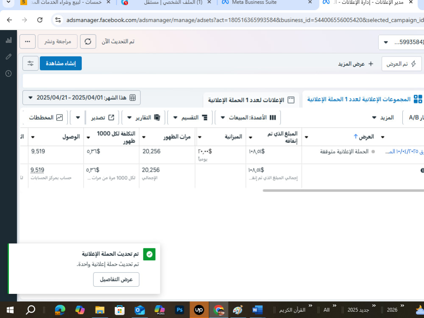Open the الميزانية column header menu arrow

200,137
